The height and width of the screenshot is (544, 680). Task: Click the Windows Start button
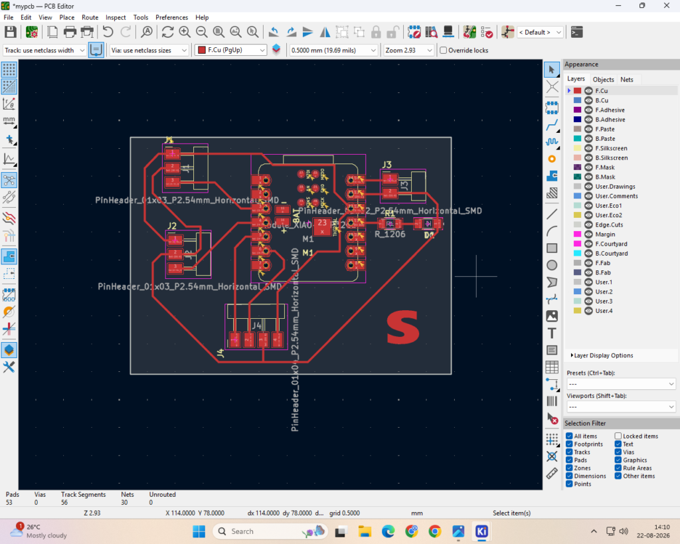tap(199, 531)
